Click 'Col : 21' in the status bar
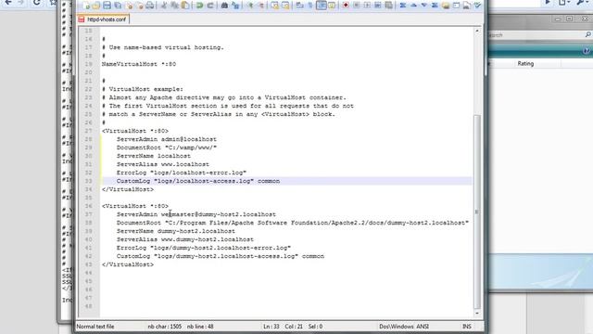593x334 pixels. (x=294, y=327)
